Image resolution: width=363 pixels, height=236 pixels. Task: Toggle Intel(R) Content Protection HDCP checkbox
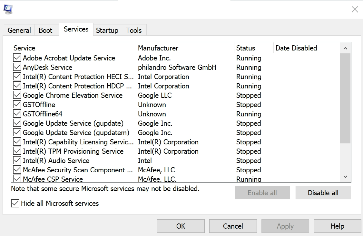pyautogui.click(x=17, y=86)
